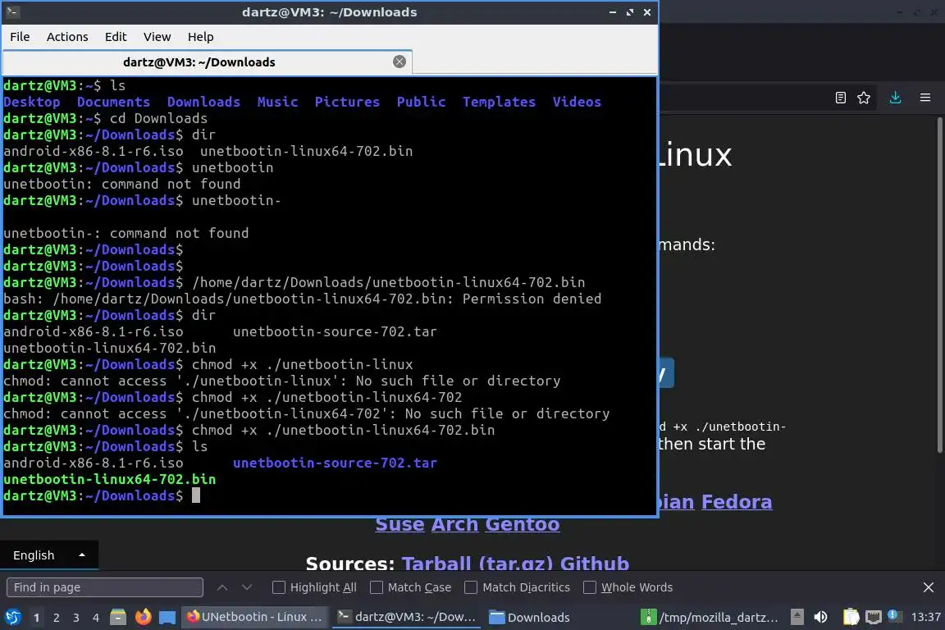Close the Find in page bar
This screenshot has height=630, width=945.
(x=928, y=587)
